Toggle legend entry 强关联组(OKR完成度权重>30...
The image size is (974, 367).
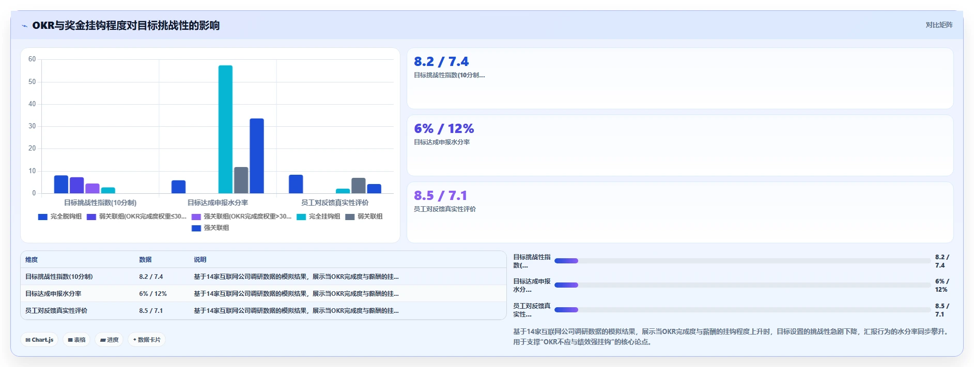click(x=241, y=216)
